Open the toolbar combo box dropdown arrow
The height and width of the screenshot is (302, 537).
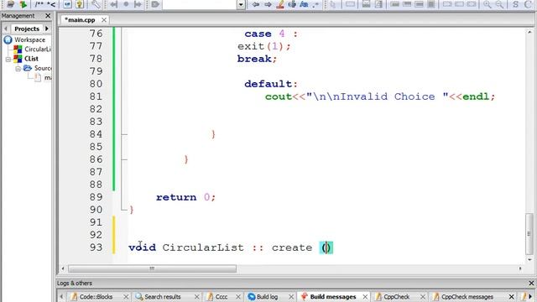point(241,4)
